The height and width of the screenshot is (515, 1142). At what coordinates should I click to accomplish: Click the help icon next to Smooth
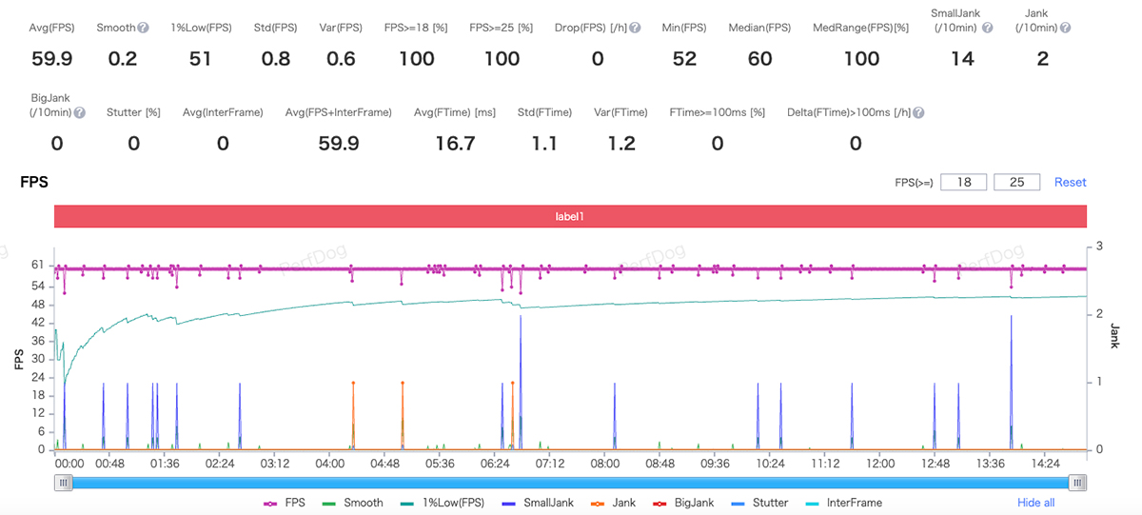[143, 29]
